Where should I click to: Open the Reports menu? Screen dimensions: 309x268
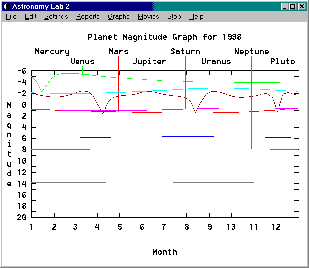coord(88,17)
